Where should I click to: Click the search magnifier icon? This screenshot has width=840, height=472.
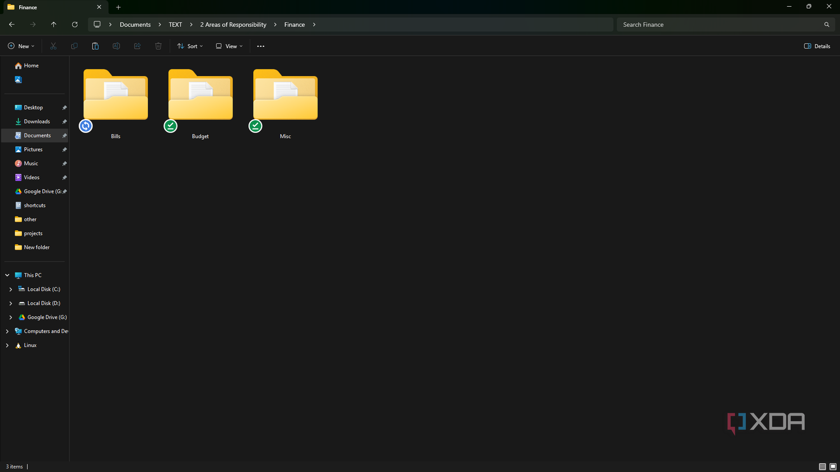pyautogui.click(x=827, y=25)
